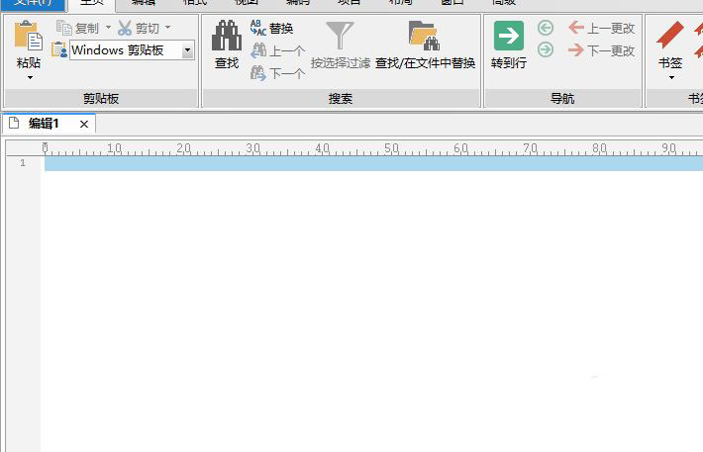The height and width of the screenshot is (452, 703).
Task: Click the Replace (替换) icon
Action: click(x=272, y=29)
